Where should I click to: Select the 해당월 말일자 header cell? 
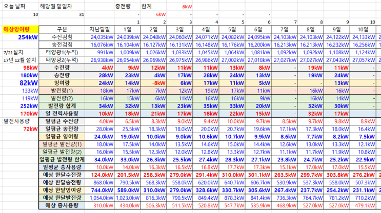click(x=62, y=6)
